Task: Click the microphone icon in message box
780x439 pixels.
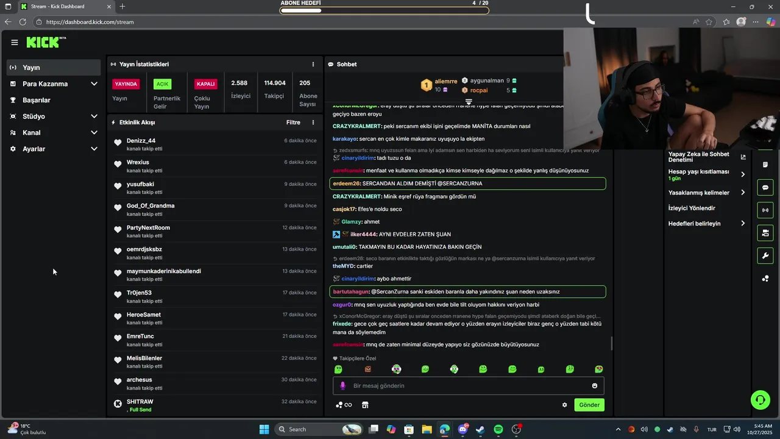Action: click(342, 385)
